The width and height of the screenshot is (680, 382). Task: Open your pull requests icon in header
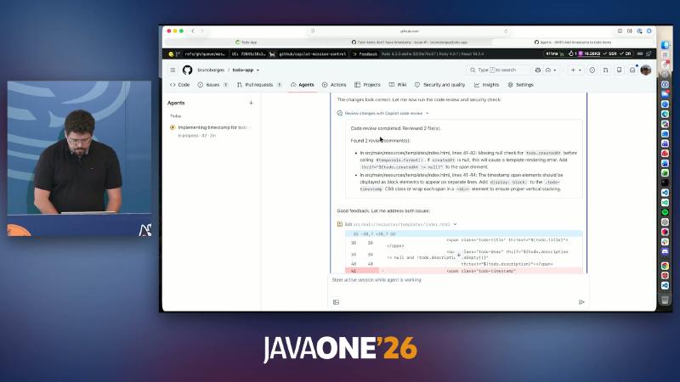[x=605, y=70]
